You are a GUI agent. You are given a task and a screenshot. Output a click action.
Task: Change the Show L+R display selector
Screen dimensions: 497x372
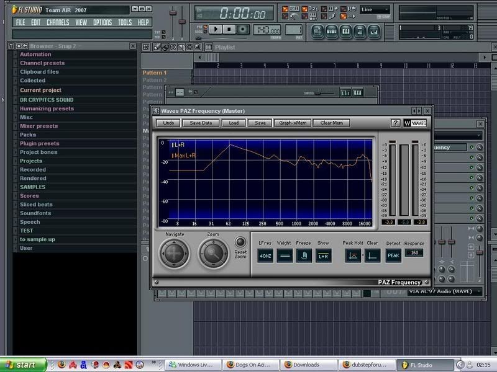323,255
